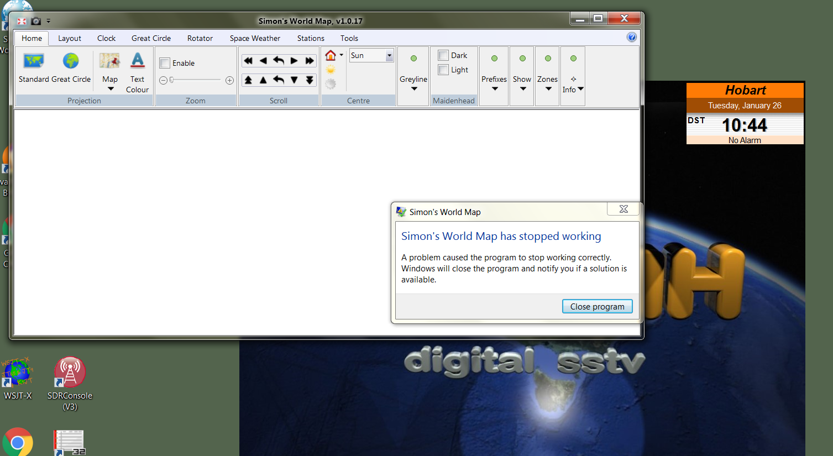Image resolution: width=833 pixels, height=456 pixels.
Task: Enable the Zoom checkbox
Action: pos(165,63)
